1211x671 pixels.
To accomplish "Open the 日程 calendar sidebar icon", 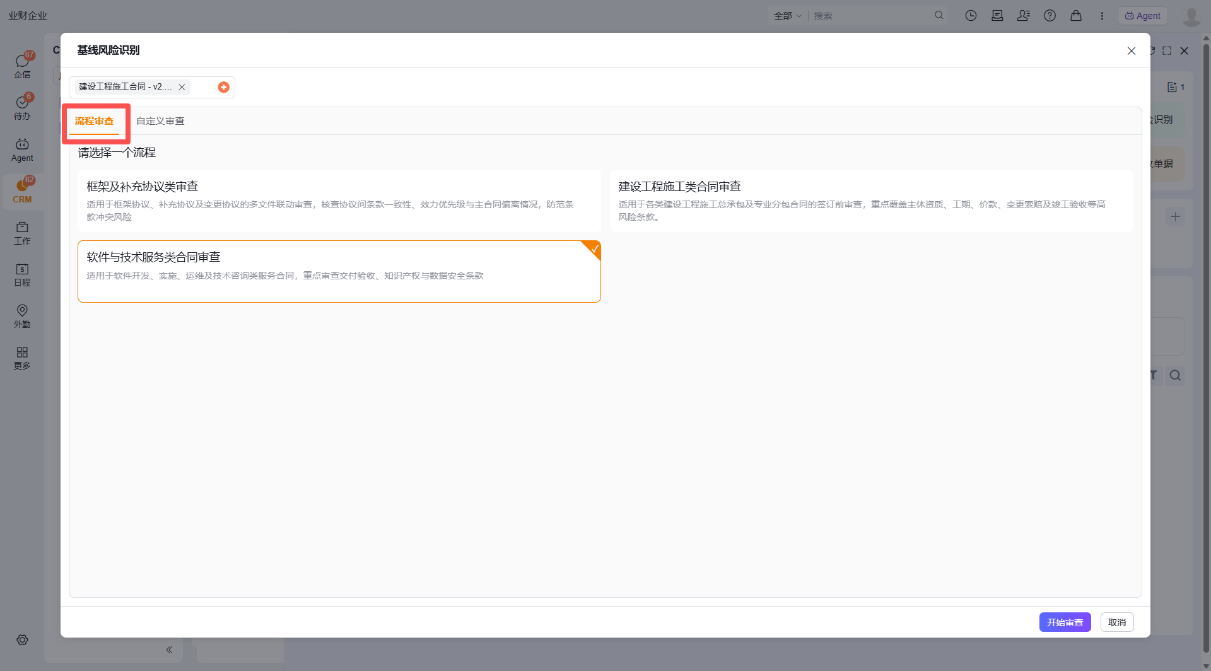I will point(22,274).
